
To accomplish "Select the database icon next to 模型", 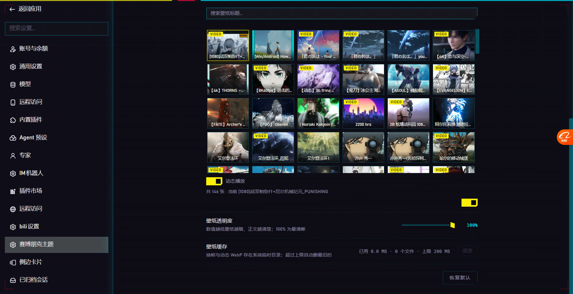I will point(13,84).
